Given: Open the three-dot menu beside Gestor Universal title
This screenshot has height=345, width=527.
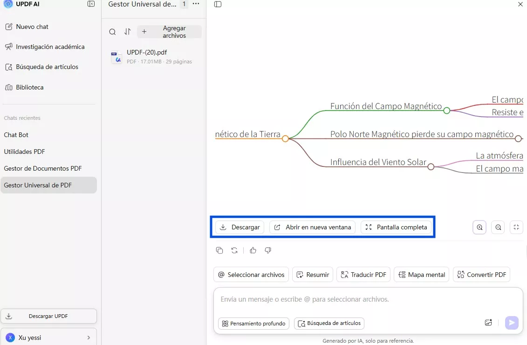Looking at the screenshot, I should pos(196,4).
